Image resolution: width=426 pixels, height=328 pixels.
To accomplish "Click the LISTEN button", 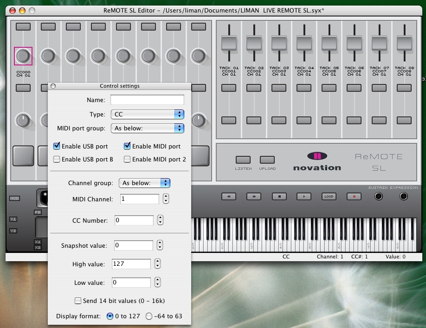I will 243,160.
